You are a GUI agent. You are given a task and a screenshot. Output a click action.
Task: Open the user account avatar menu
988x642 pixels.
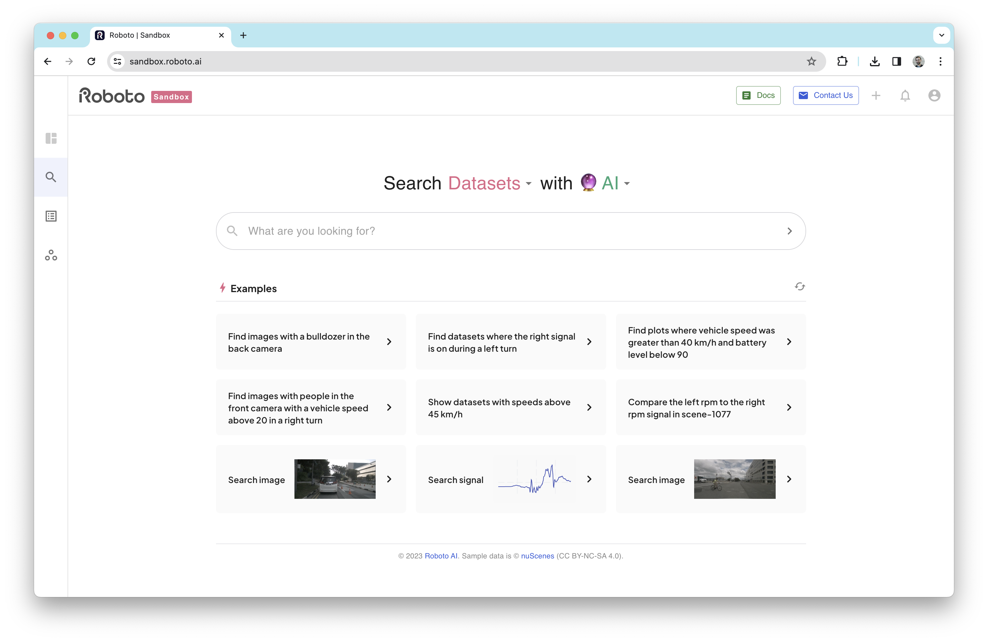point(934,96)
